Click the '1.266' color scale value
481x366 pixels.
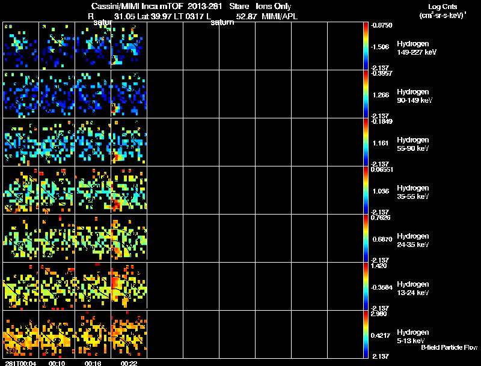pos(381,95)
